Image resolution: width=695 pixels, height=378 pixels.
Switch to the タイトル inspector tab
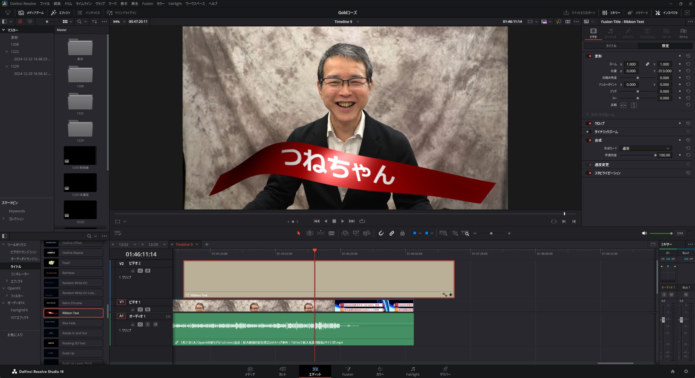click(611, 46)
